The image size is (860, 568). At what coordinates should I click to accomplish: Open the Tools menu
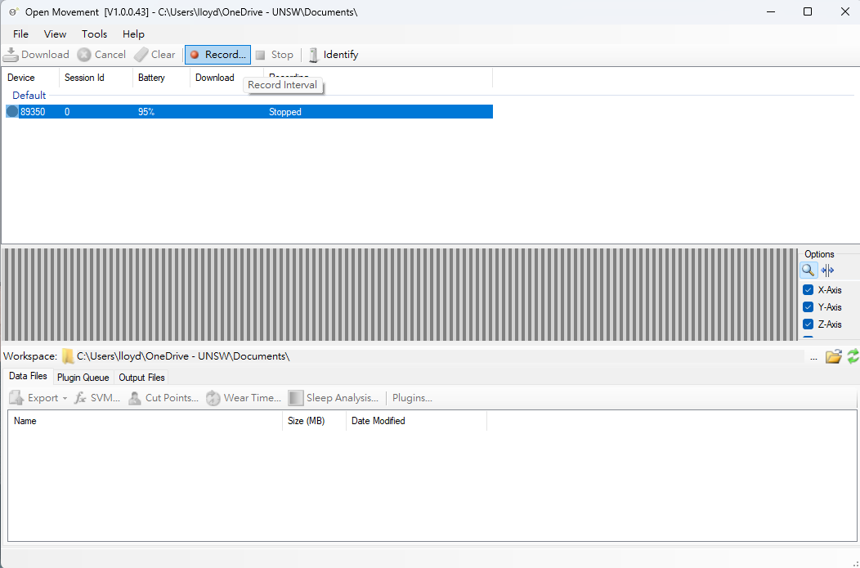point(94,34)
